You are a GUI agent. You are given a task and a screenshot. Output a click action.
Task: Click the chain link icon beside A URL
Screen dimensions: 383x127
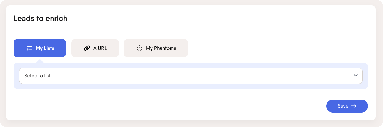87,48
